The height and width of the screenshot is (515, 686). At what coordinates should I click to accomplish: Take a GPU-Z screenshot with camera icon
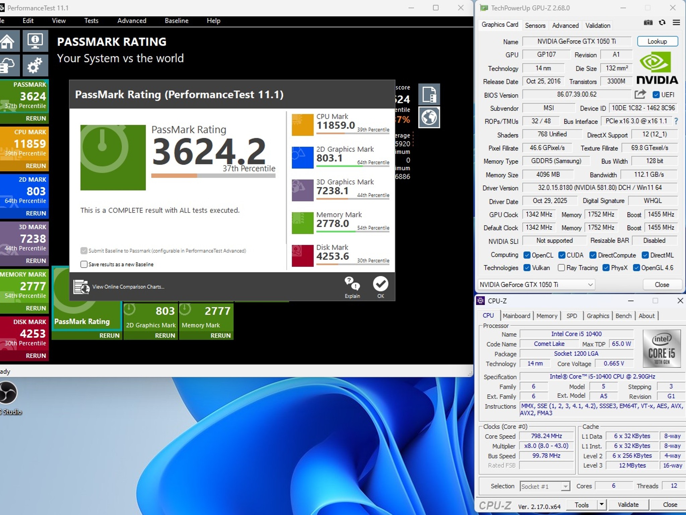coord(648,22)
